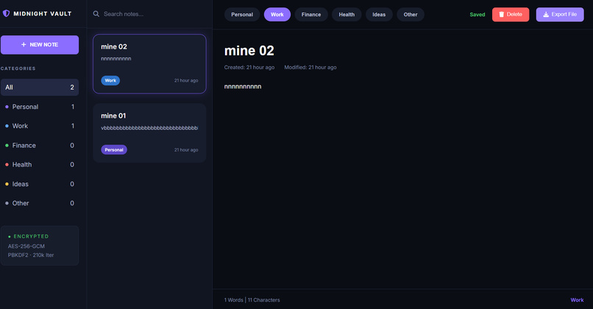Click the green dot beside Finance category

7,145
